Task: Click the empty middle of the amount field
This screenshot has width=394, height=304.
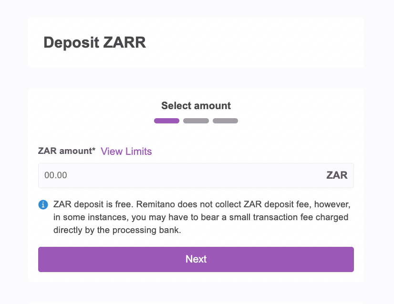Action: pyautogui.click(x=196, y=175)
